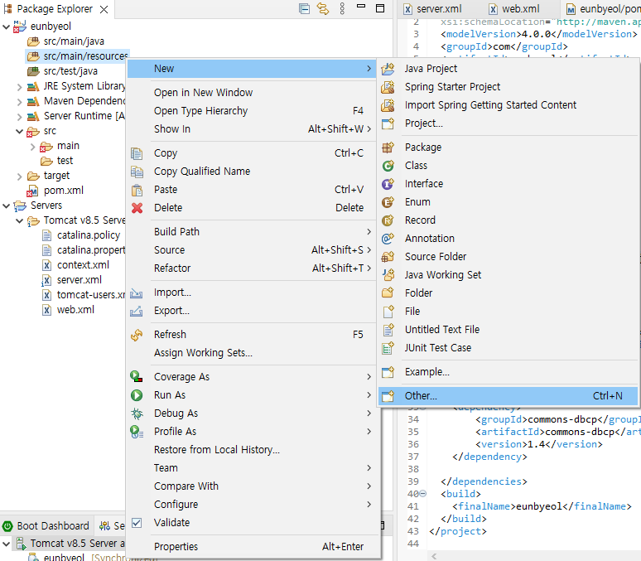Screen dimensions: 641x561
Task: Switch to the web.xml editor tab
Action: tap(514, 8)
